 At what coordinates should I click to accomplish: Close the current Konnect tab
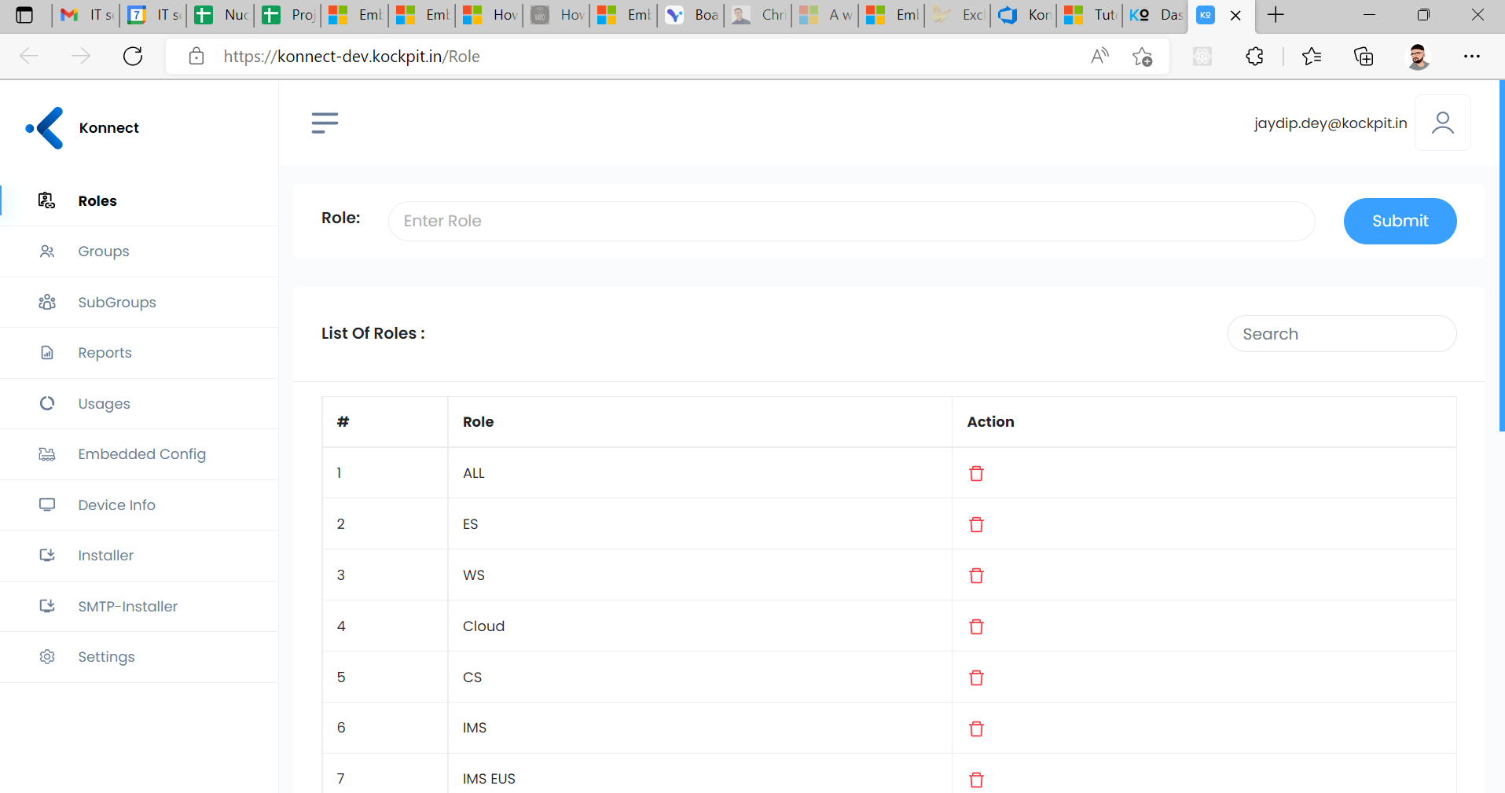(x=1235, y=15)
